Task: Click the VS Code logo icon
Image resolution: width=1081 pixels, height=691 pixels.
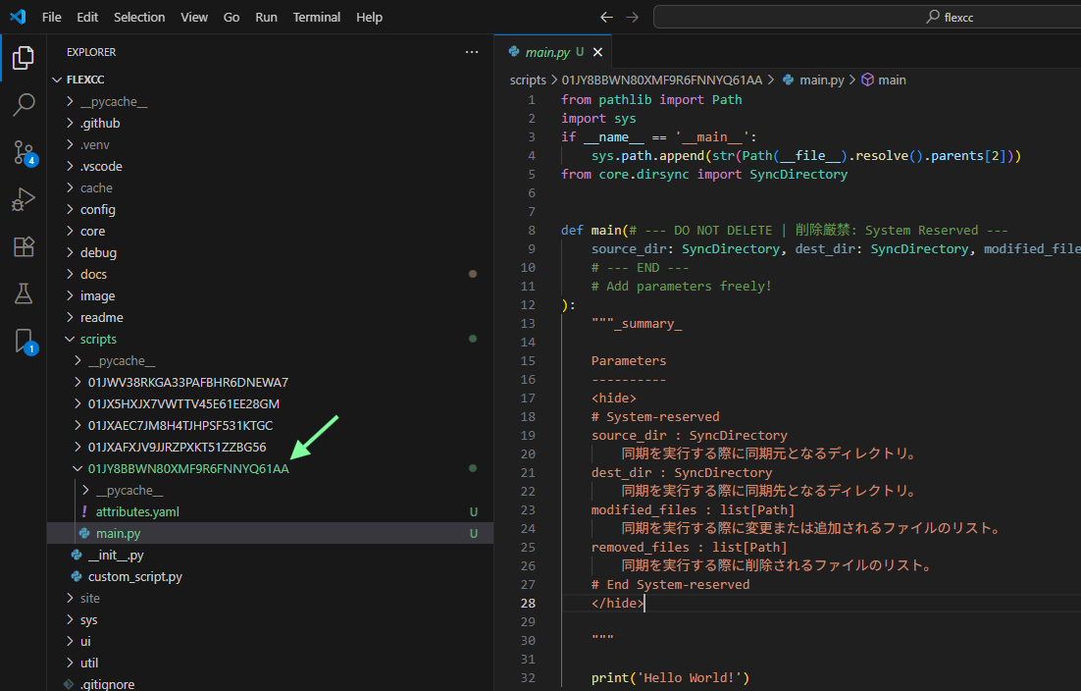Action: click(18, 17)
